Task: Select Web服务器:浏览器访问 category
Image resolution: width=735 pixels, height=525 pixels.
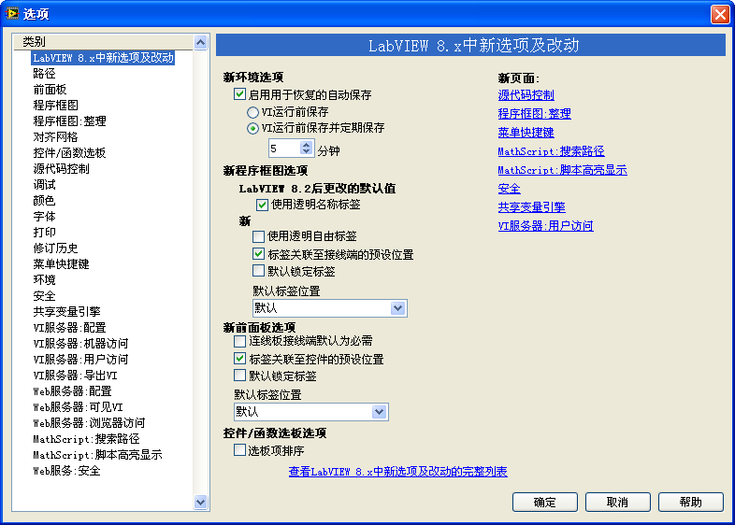Action: tap(89, 423)
